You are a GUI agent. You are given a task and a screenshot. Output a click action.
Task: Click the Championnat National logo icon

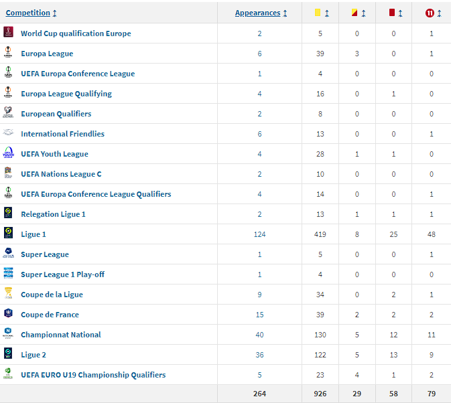(x=8, y=334)
